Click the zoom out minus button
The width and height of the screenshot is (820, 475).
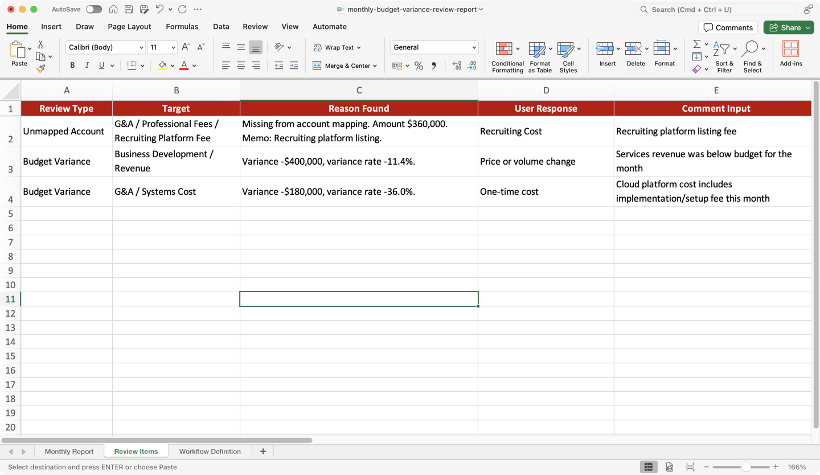[707, 467]
